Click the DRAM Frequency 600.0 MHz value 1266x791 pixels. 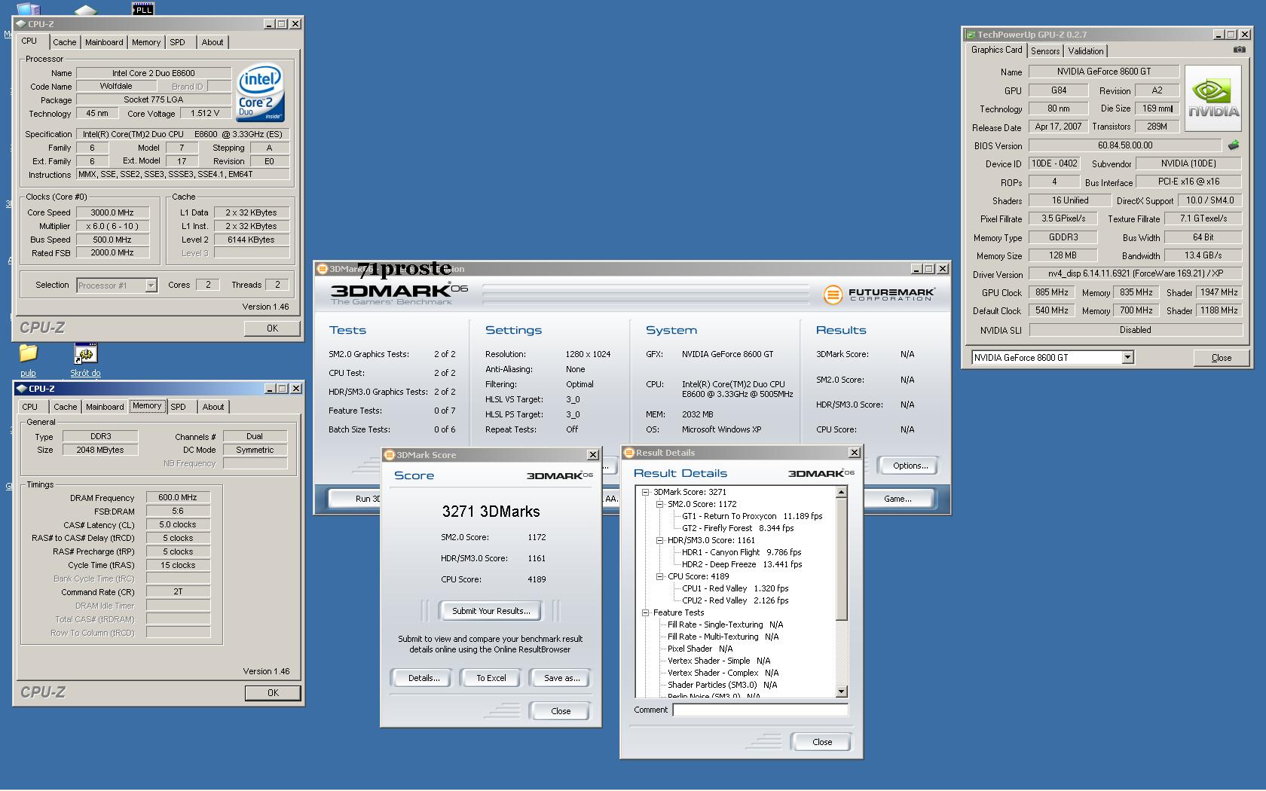pos(178,498)
